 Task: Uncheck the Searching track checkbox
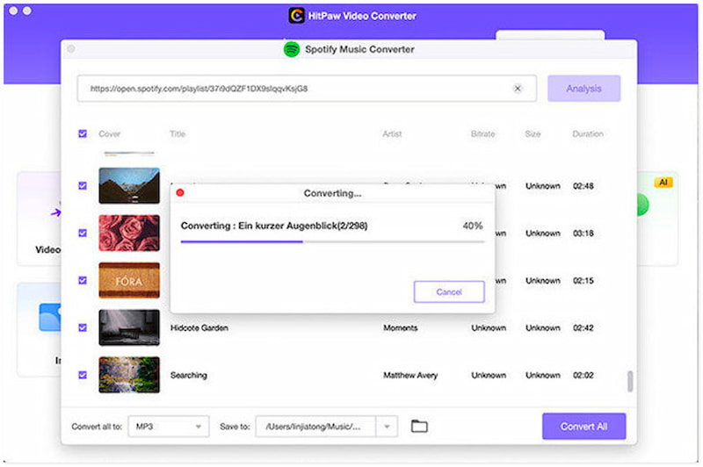click(x=83, y=375)
